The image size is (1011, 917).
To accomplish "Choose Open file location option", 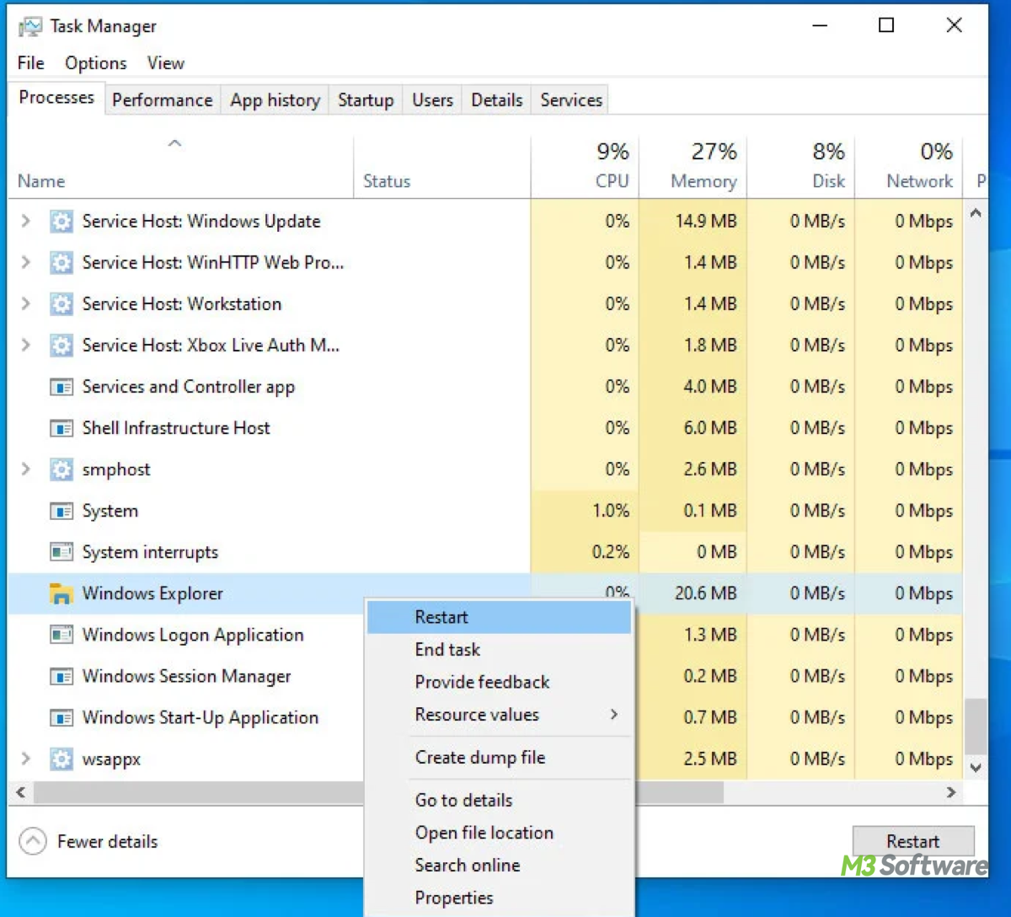I will [499, 833].
